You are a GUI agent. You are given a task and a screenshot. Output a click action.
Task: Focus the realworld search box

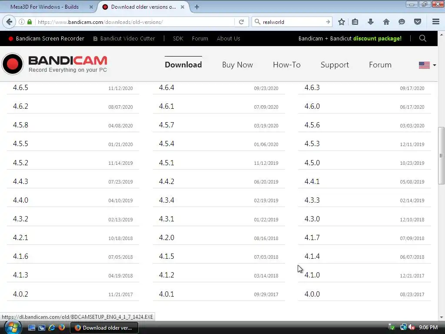(x=293, y=22)
